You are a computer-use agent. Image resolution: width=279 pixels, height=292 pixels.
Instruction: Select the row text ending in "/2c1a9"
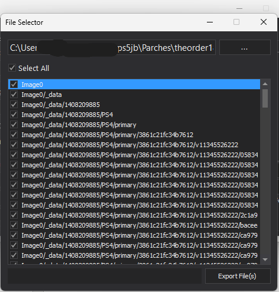tap(139, 215)
